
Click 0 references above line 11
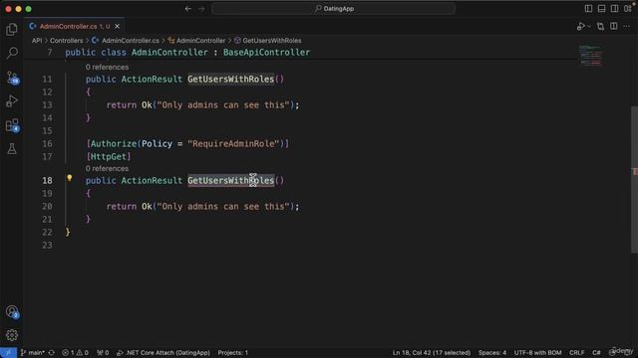(x=107, y=68)
